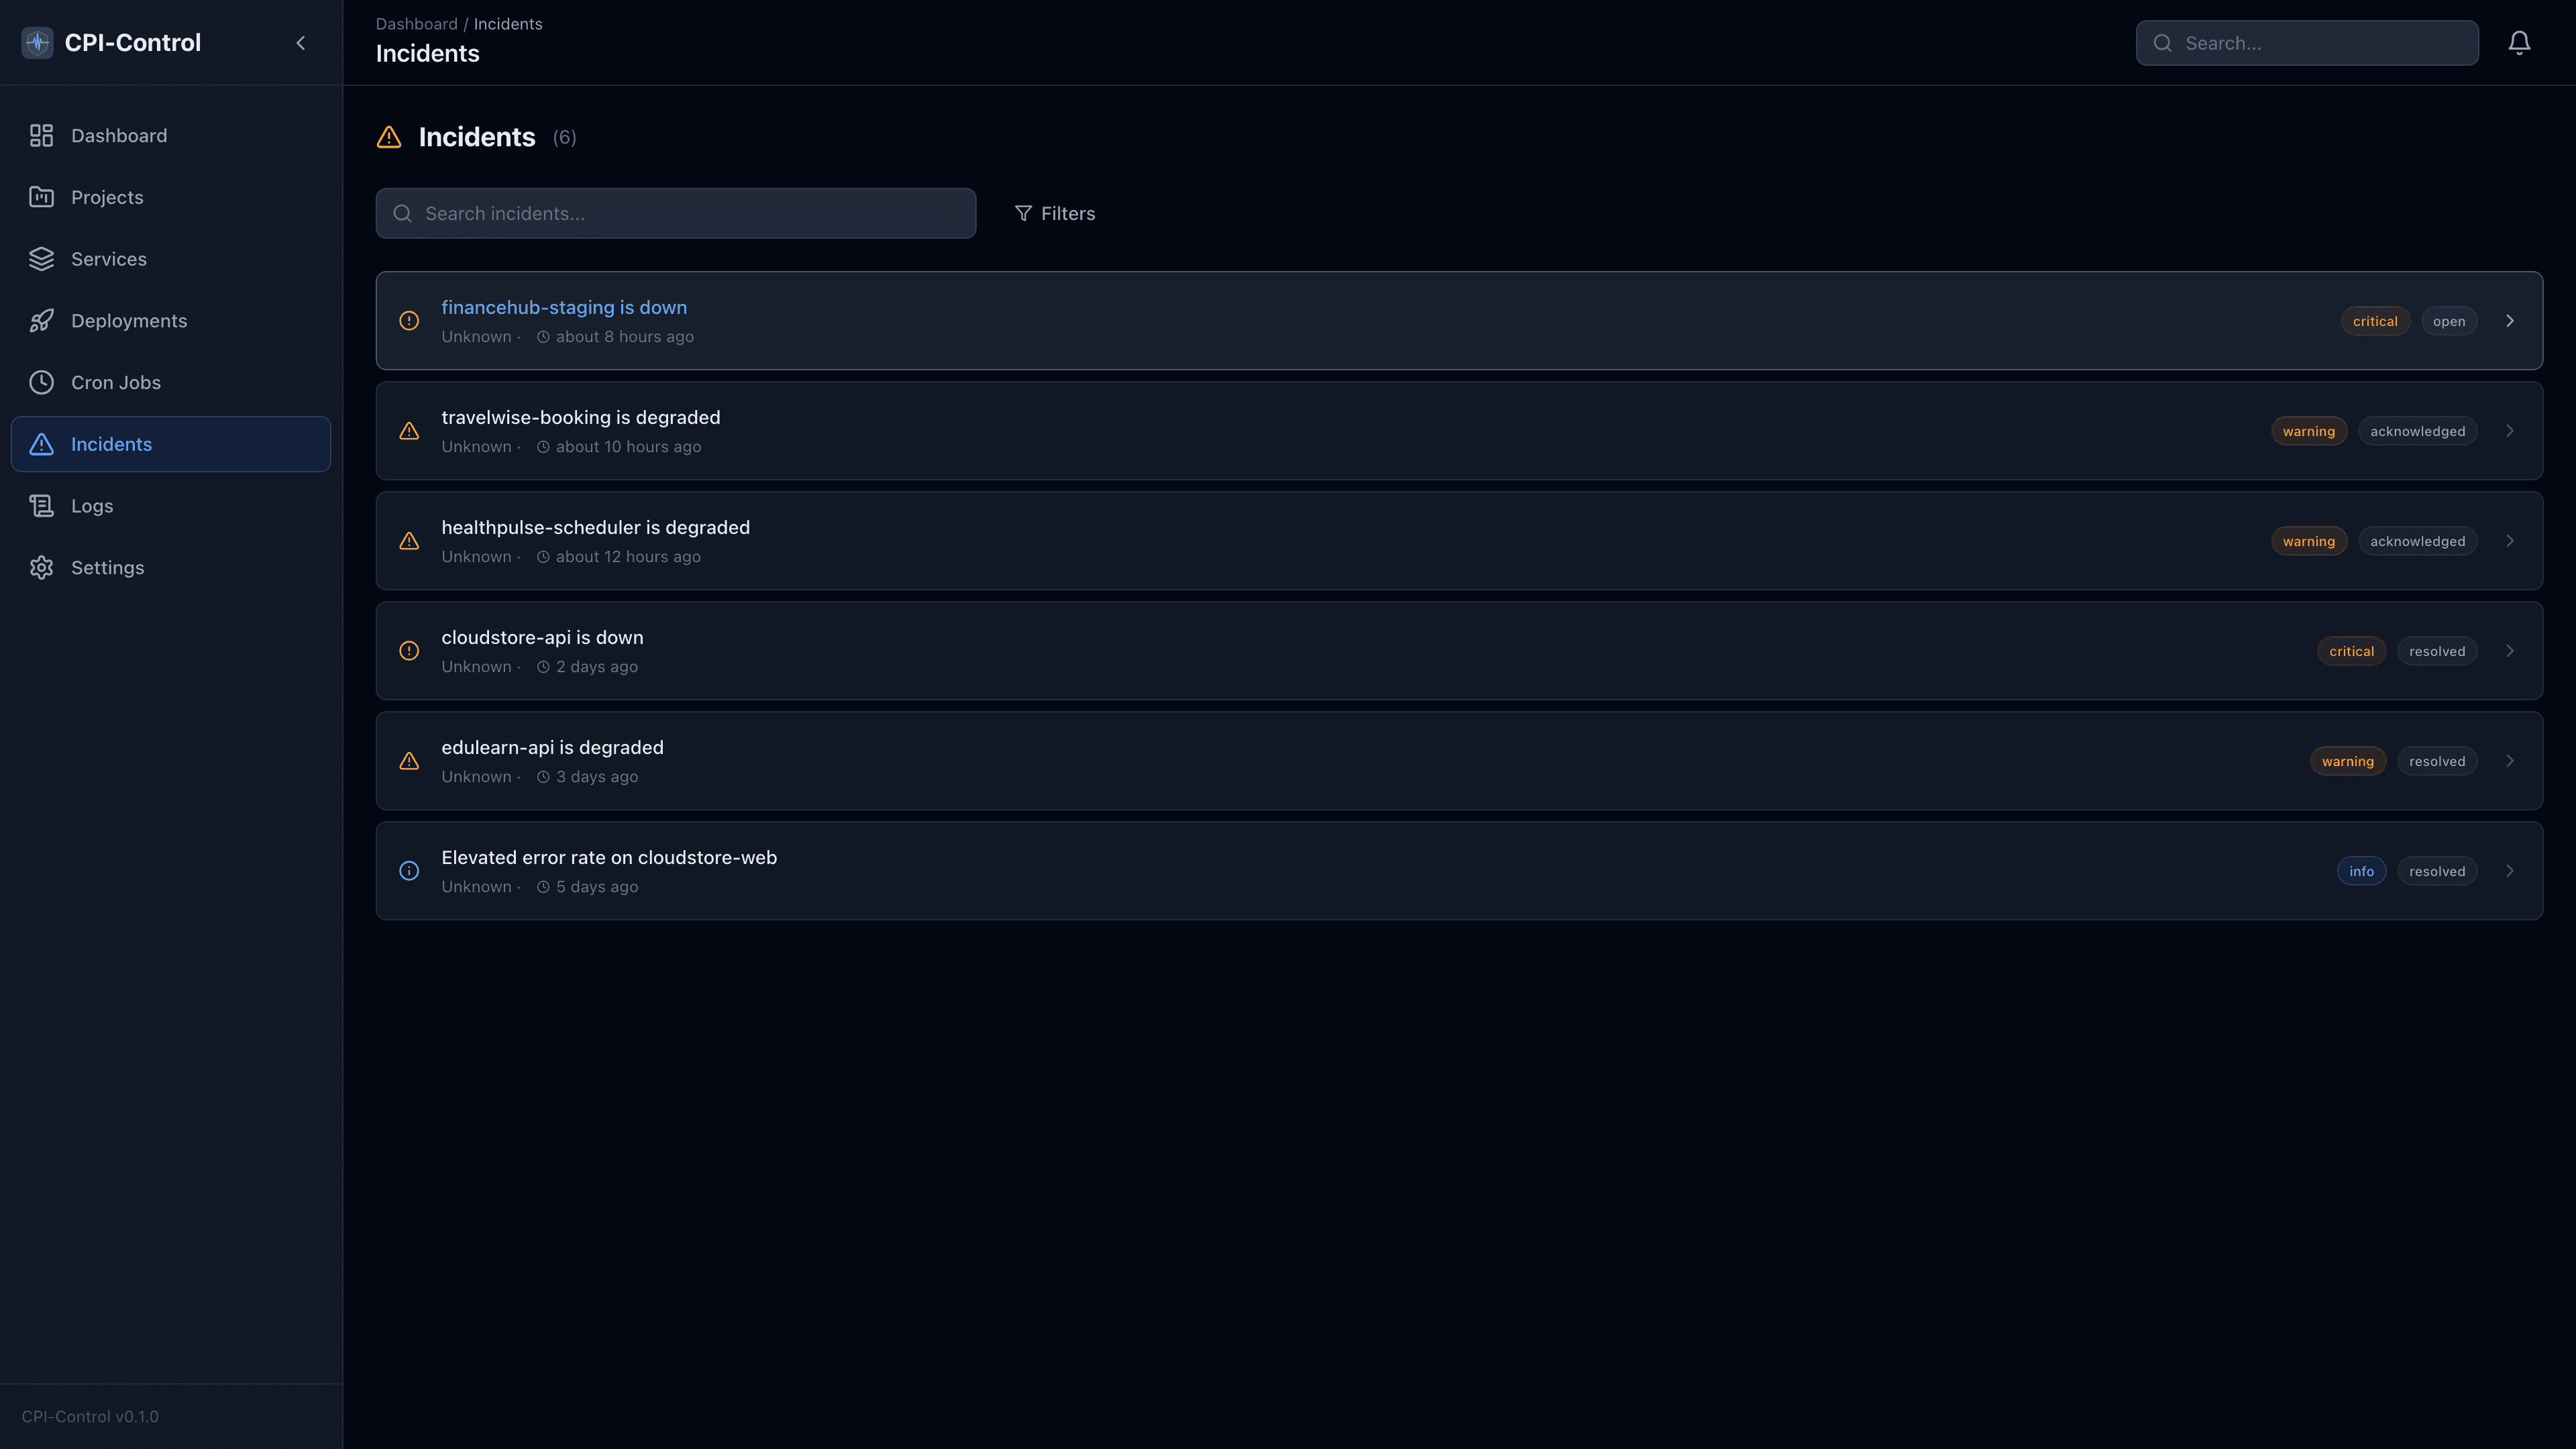Image resolution: width=2576 pixels, height=1449 pixels.
Task: Open the financehub-staging is down incident
Action: tap(564, 307)
